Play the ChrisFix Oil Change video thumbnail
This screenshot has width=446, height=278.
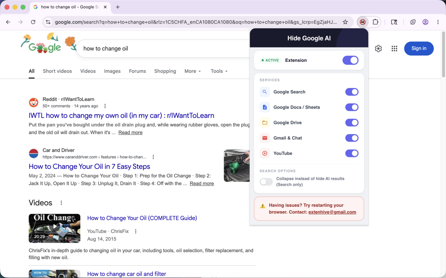pyautogui.click(x=54, y=228)
